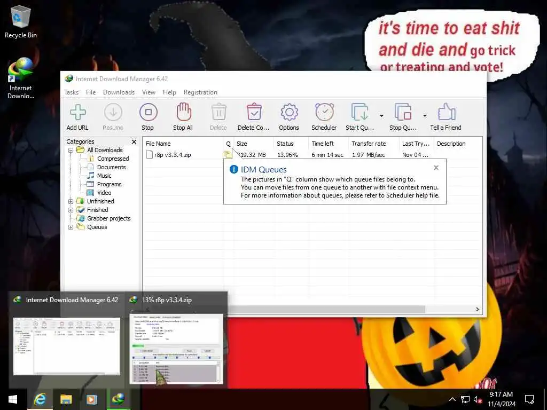
Task: Open the media player taskbar icon
Action: tap(92, 399)
